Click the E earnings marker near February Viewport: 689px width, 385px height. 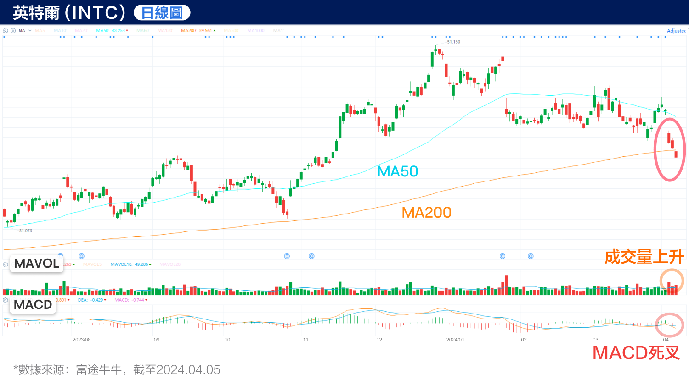click(x=502, y=256)
